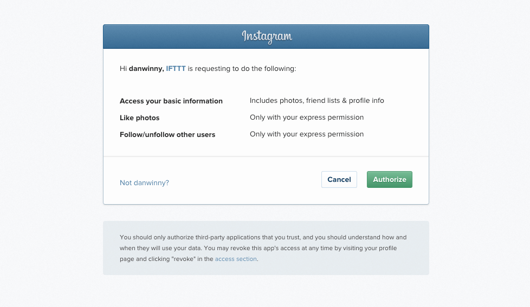530x307 pixels.
Task: Click the "is requesting to do the following" text
Action: (242, 69)
